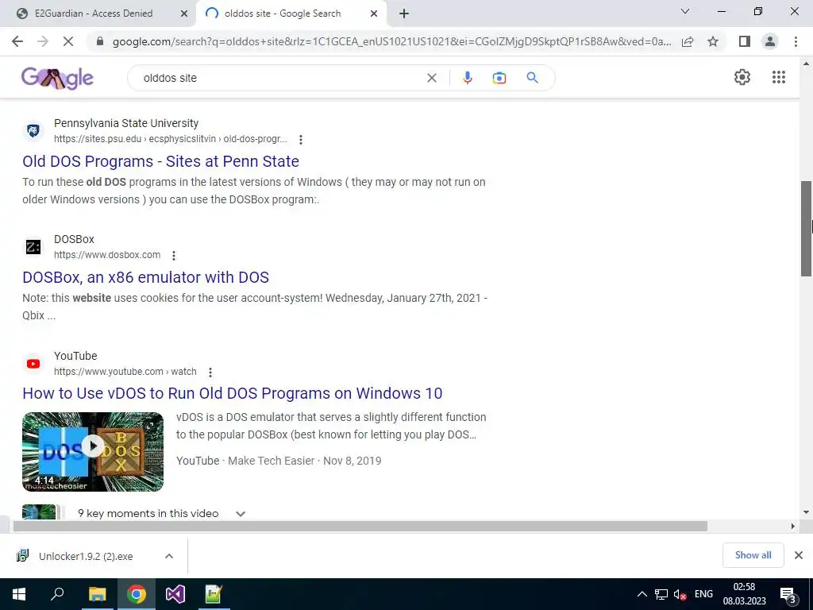Search by image with Google Lens
The height and width of the screenshot is (610, 813).
tap(499, 78)
